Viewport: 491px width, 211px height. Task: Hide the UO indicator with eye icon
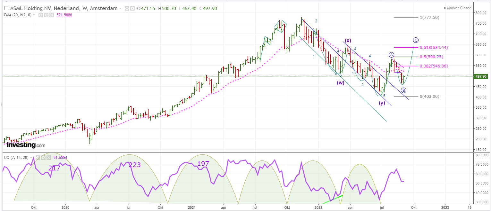(x=38, y=158)
